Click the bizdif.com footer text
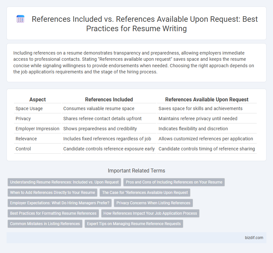Image resolution: width=273 pixels, height=253 pixels. (x=254, y=238)
